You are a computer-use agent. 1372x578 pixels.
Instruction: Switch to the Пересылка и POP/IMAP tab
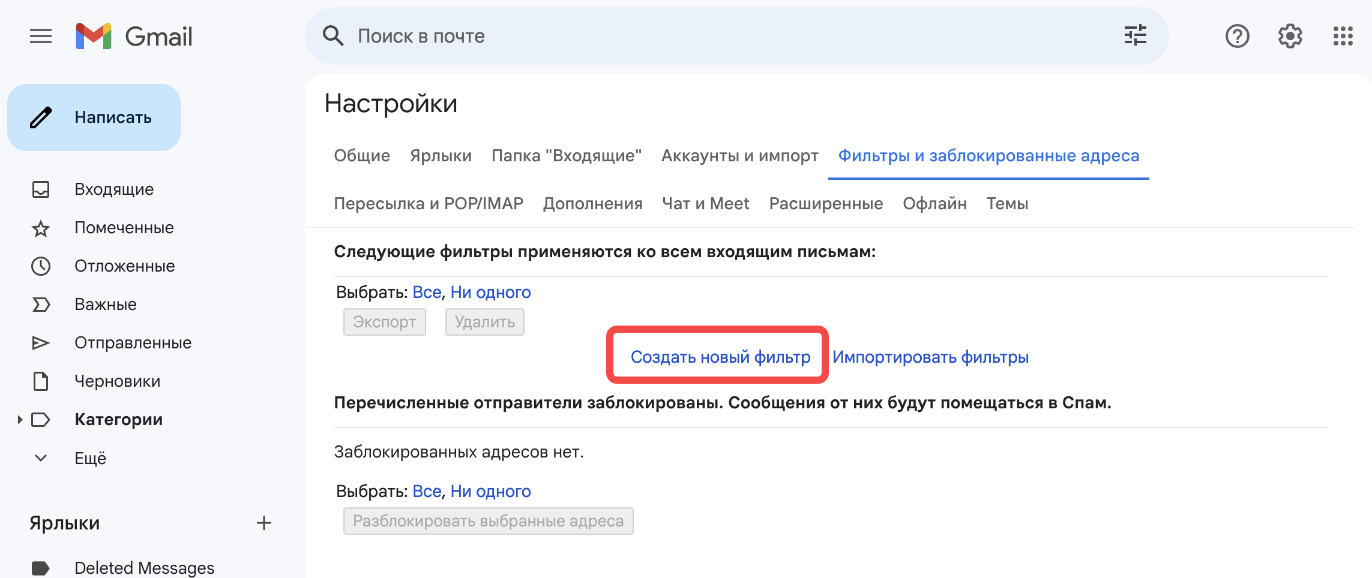pyautogui.click(x=429, y=204)
